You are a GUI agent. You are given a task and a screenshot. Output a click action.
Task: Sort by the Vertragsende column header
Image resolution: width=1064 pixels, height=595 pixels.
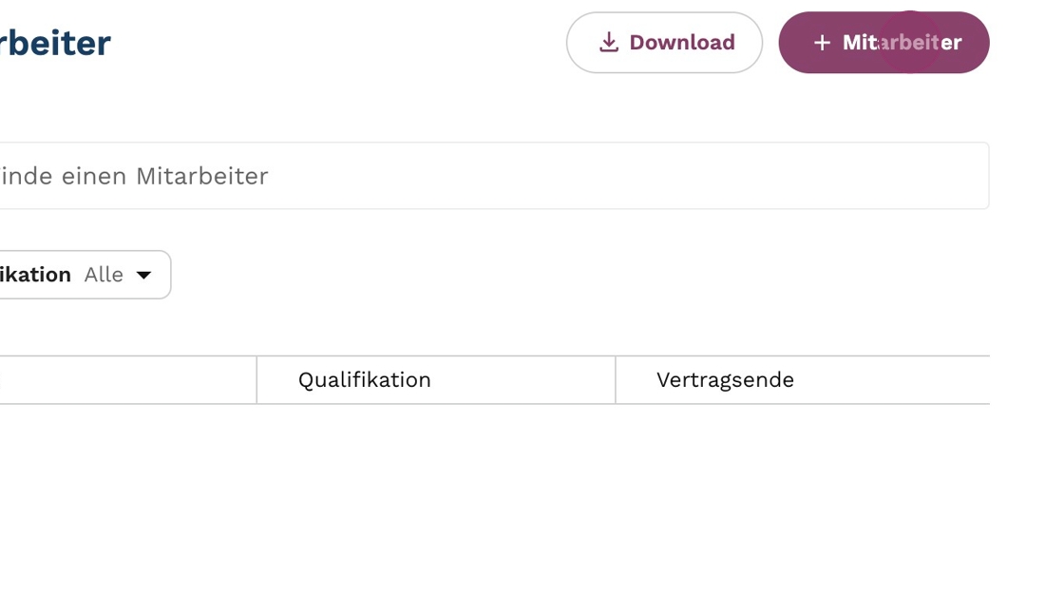725,380
